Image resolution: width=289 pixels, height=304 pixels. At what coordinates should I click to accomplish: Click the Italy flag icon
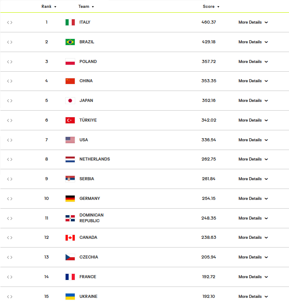click(x=70, y=22)
